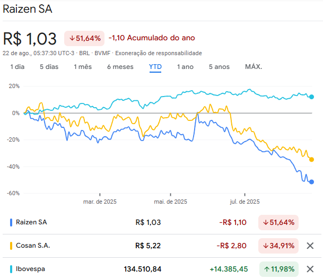Screen dimensions: 323x279
Task: Open the 5 anos time range
Action: click(219, 67)
